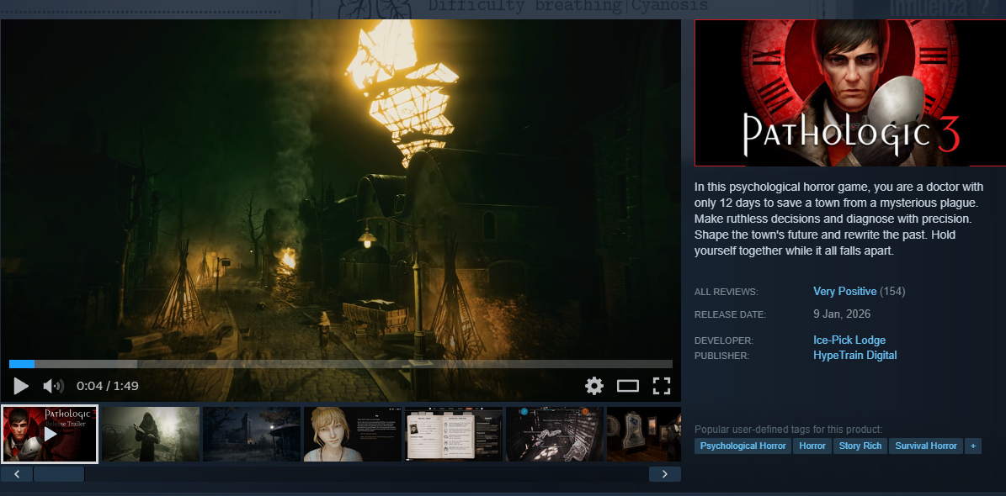Image resolution: width=1006 pixels, height=496 pixels.
Task: Click the PUBLISHER: label
Action: point(721,356)
